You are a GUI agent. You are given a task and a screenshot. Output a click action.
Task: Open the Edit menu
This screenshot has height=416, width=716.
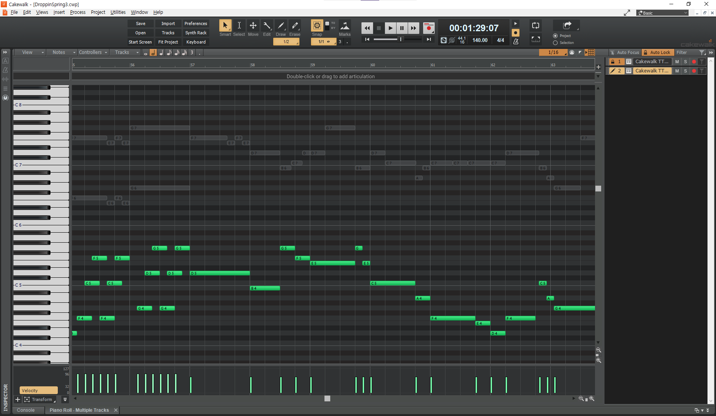coord(27,12)
